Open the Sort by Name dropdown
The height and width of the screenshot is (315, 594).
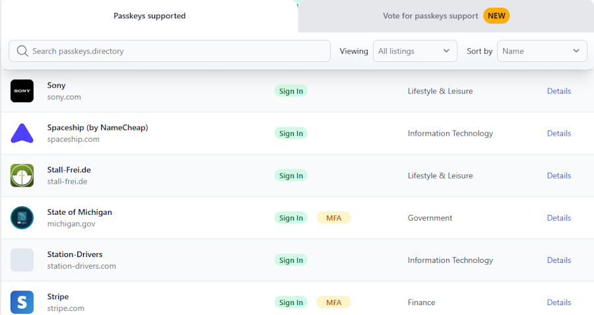tap(542, 51)
